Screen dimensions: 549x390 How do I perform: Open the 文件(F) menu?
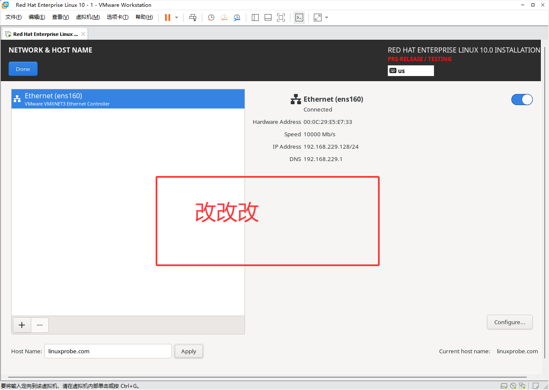[x=14, y=17]
